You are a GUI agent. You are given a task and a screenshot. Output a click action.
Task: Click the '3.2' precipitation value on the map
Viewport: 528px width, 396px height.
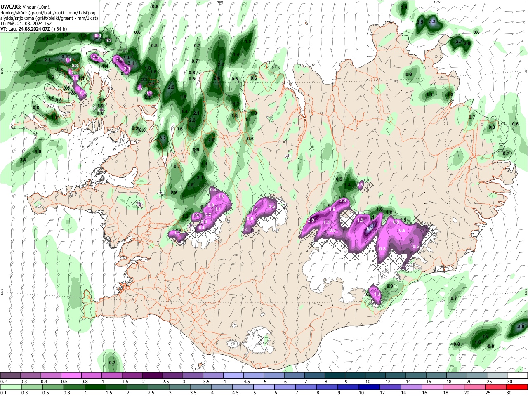[x=162, y=138]
